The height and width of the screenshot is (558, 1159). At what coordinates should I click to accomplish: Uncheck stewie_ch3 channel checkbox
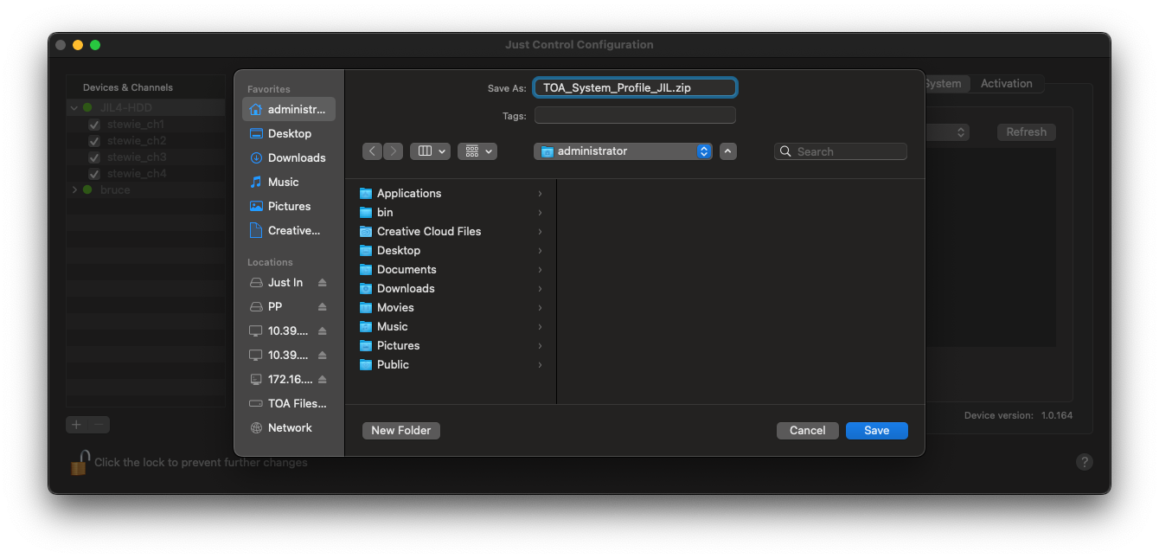pos(94,157)
